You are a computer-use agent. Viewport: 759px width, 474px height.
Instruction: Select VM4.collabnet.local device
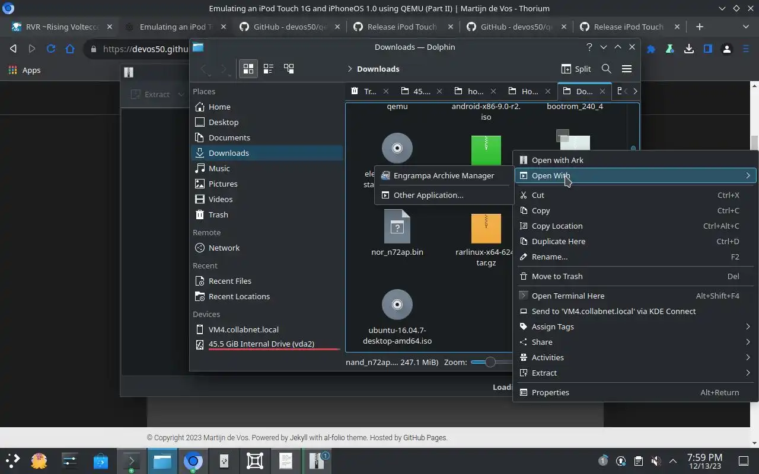267,329
